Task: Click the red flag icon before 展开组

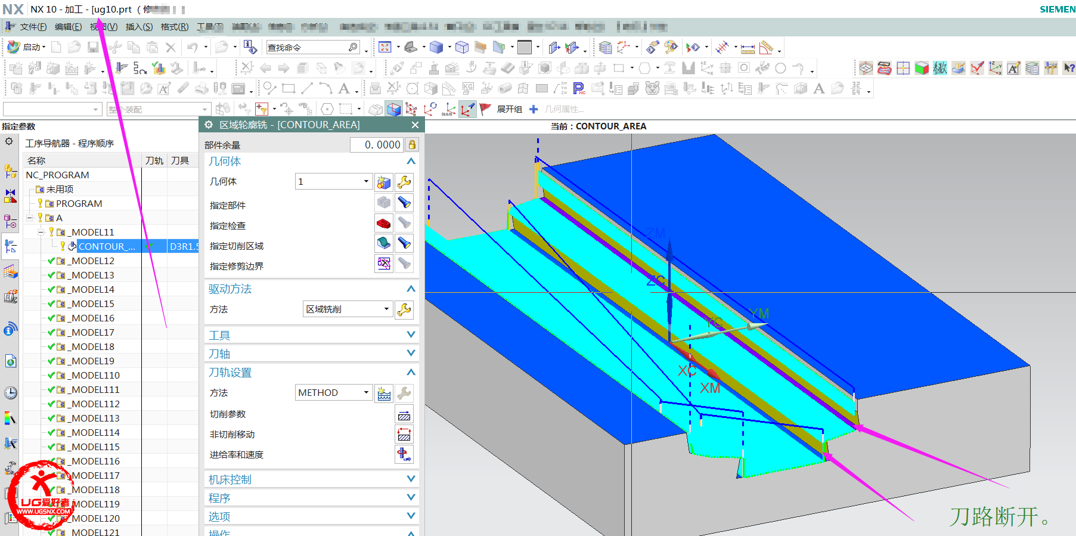Action: coord(485,109)
